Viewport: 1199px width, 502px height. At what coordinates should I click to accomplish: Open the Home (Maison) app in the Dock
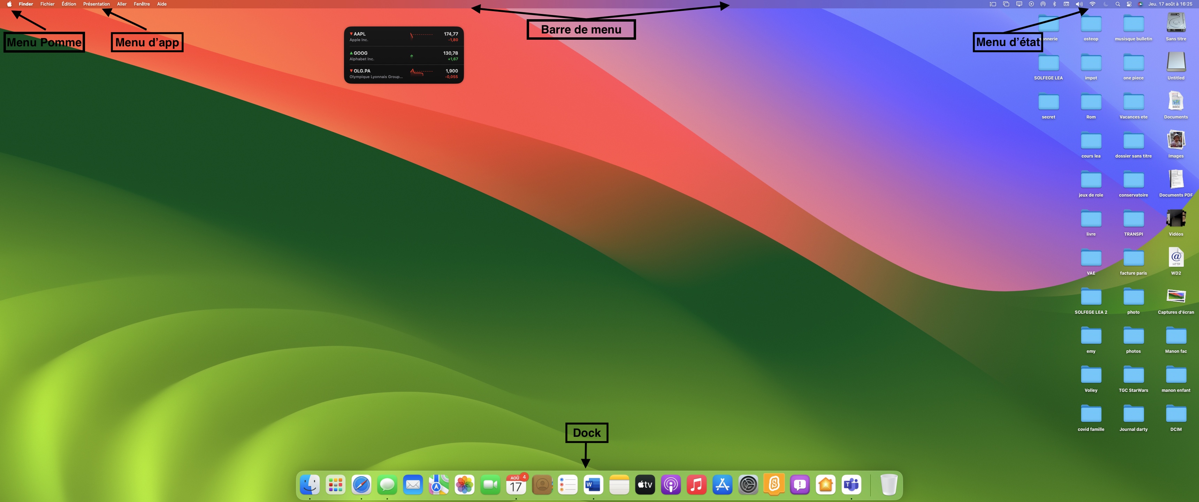(825, 485)
